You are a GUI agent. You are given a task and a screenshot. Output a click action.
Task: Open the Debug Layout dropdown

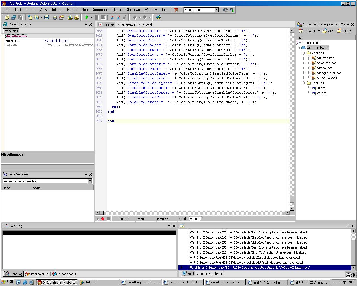tap(216, 10)
